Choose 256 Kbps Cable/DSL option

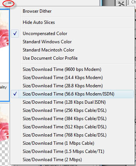(72, 110)
